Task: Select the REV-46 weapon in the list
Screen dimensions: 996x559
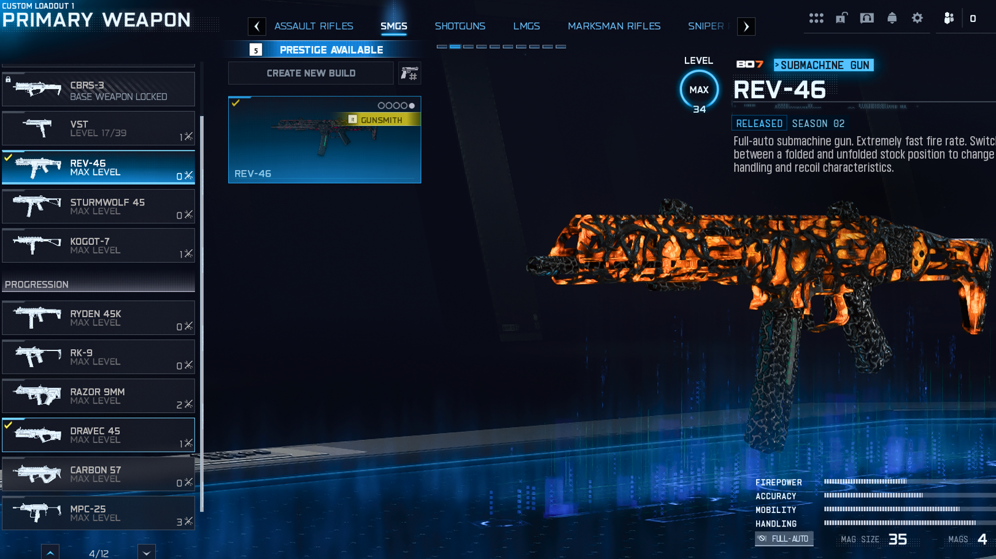Action: pos(98,168)
